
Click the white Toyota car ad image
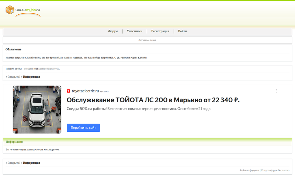37,109
